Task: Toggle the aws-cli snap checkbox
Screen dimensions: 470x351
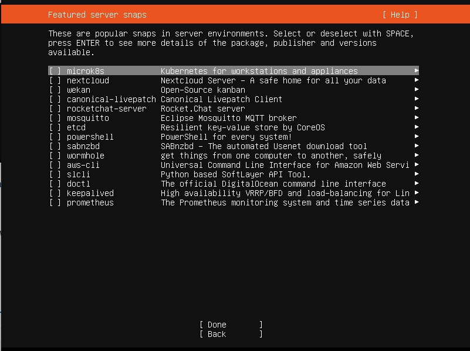Action: [55, 165]
